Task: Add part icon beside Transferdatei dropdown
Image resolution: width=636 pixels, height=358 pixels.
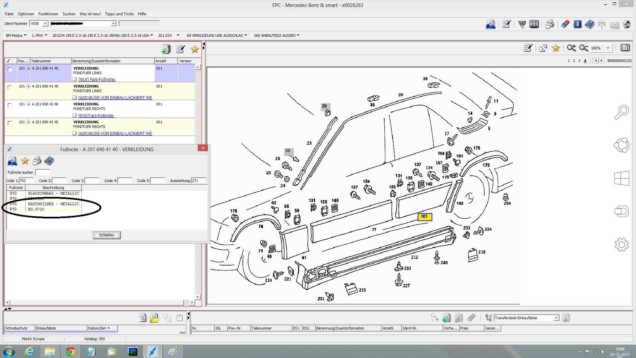Action: pyautogui.click(x=446, y=318)
